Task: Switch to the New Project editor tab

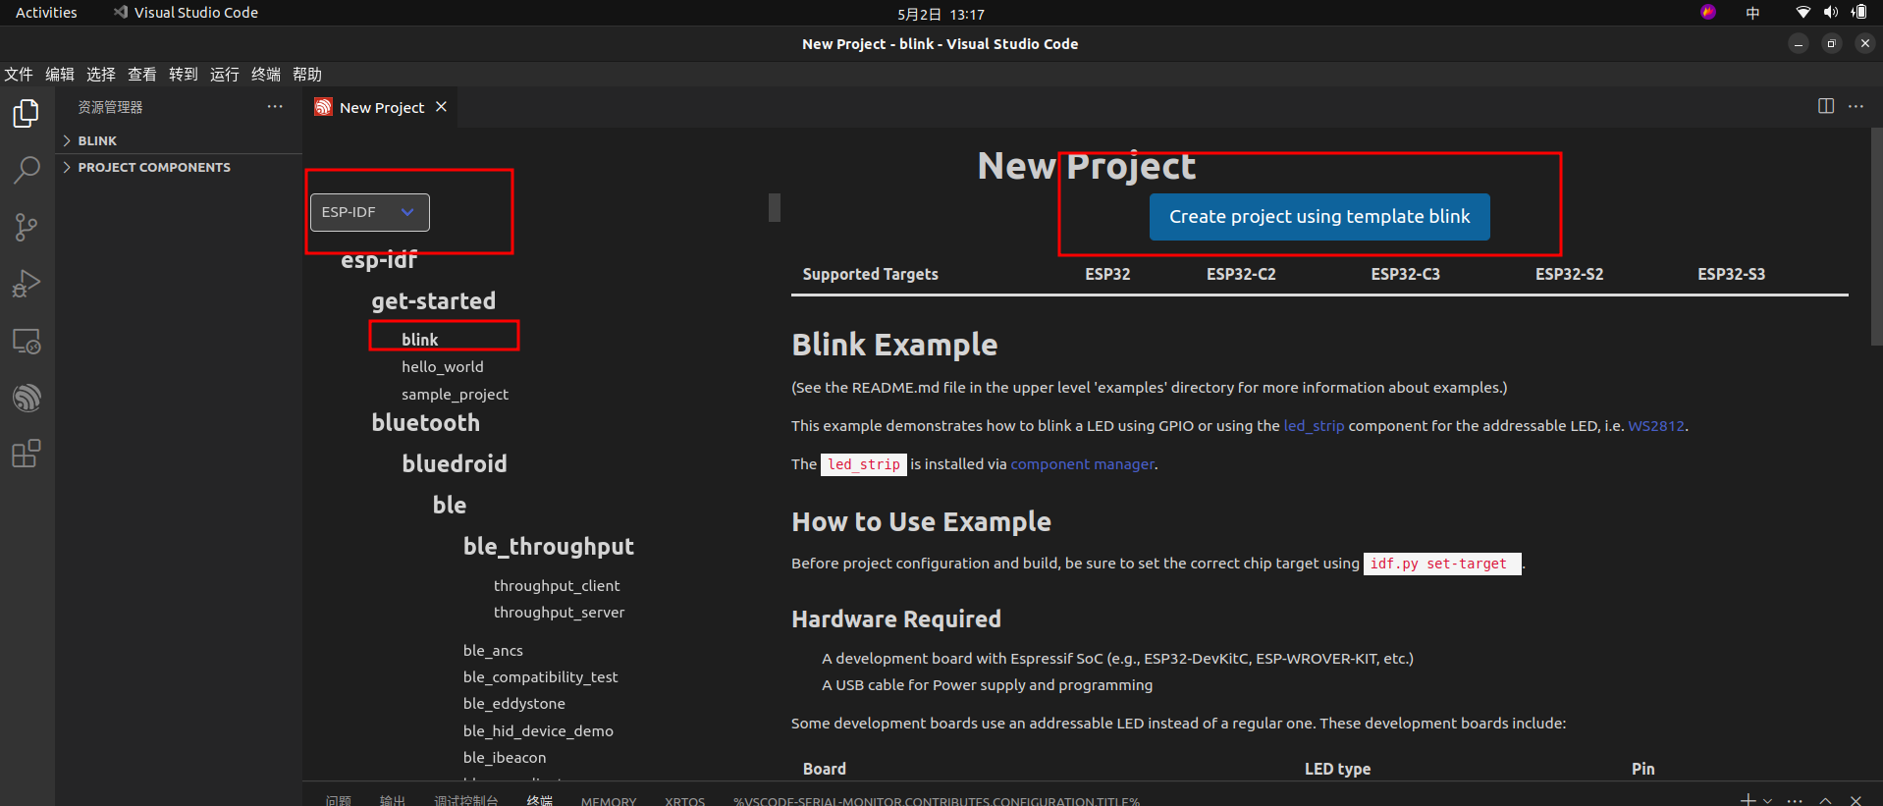Action: 381,107
